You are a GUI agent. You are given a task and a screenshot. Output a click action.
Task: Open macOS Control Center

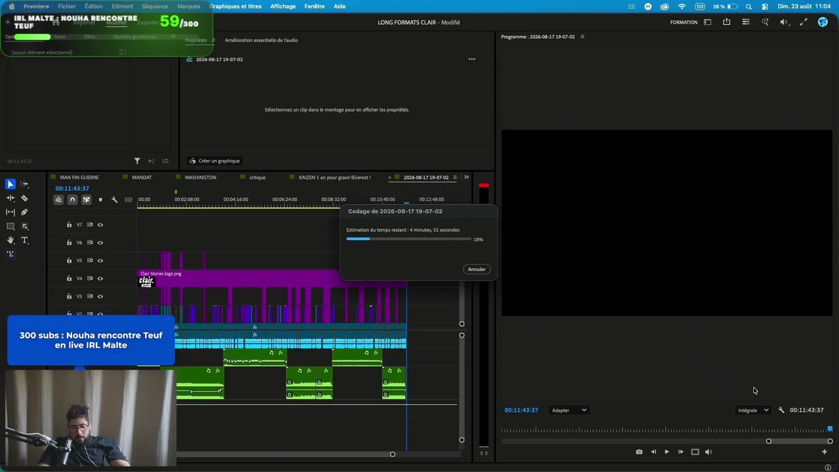[764, 7]
